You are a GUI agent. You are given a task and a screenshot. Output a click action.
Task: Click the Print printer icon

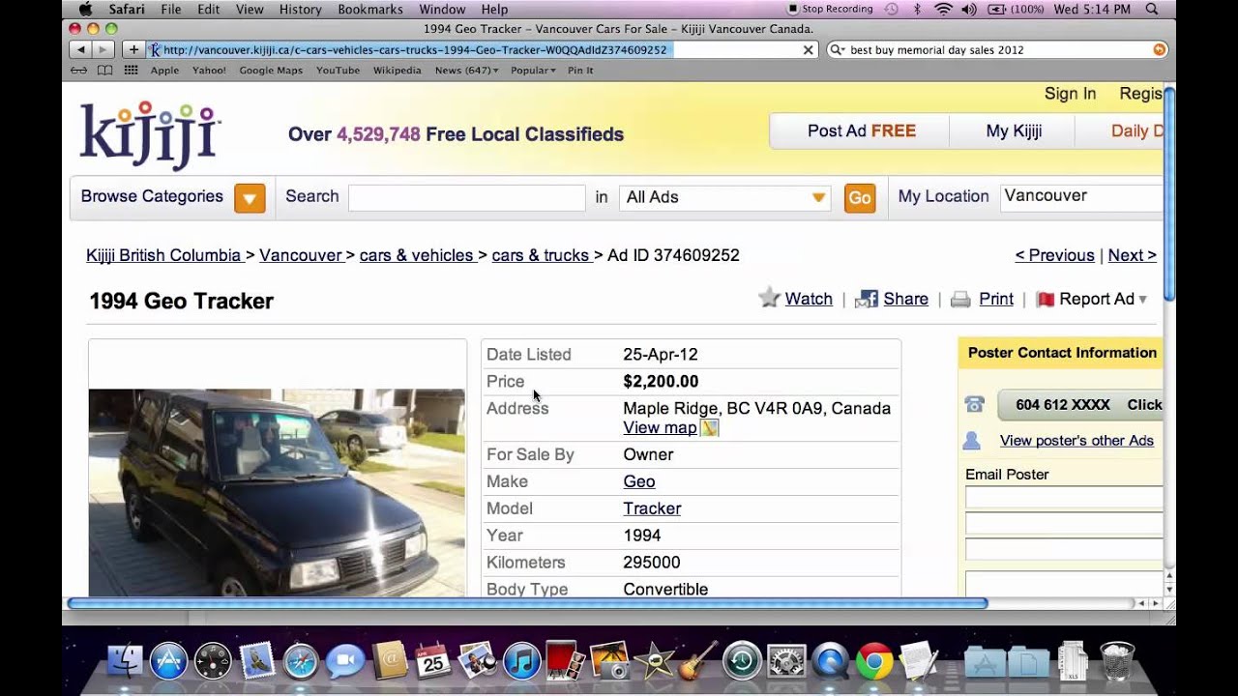tap(960, 300)
